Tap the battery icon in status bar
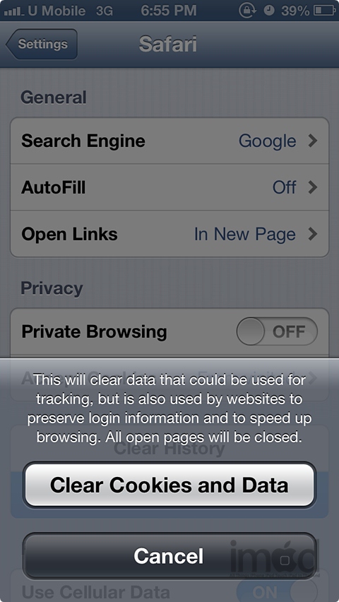The width and height of the screenshot is (339, 602). click(325, 11)
